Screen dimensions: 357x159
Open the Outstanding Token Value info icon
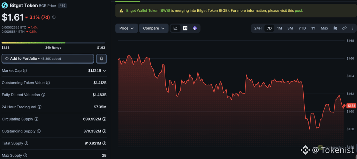pos(48,83)
